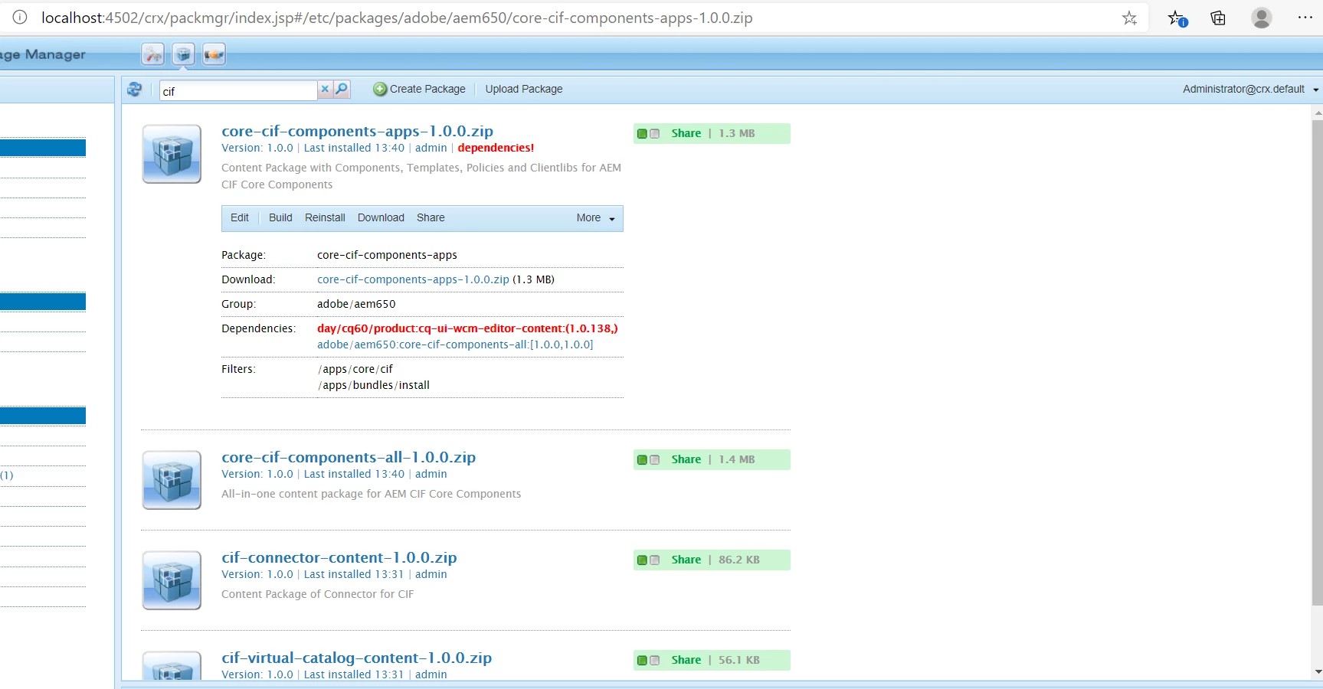Click Build in the package action bar
1323x689 pixels.
click(280, 218)
